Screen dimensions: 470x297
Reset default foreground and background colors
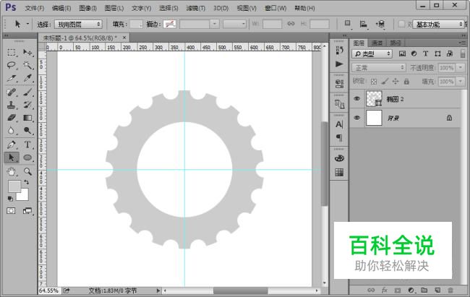(x=10, y=199)
